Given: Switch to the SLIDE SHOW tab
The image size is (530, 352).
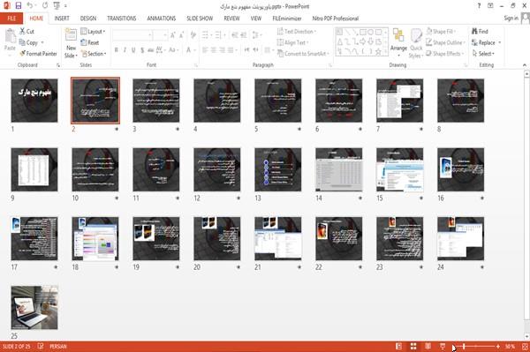Looking at the screenshot, I should coord(200,19).
